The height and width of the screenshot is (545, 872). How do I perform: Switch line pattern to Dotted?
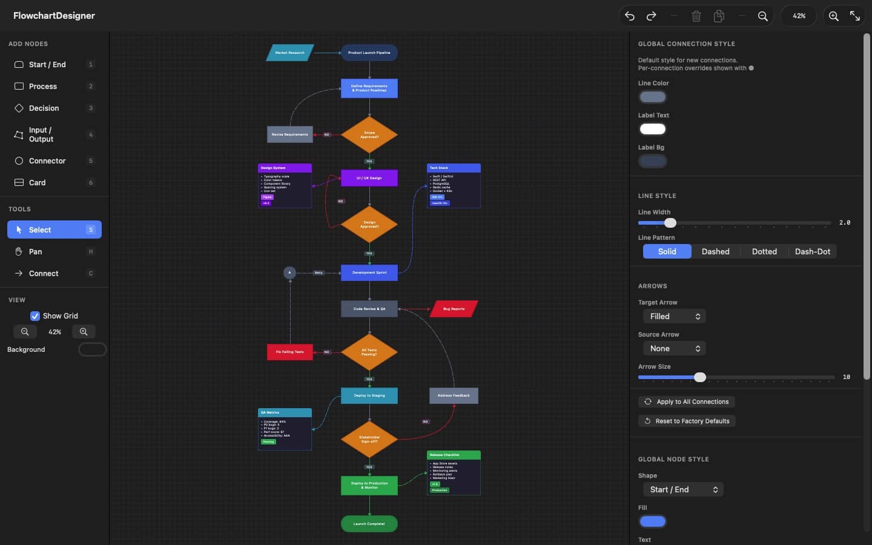pyautogui.click(x=764, y=251)
